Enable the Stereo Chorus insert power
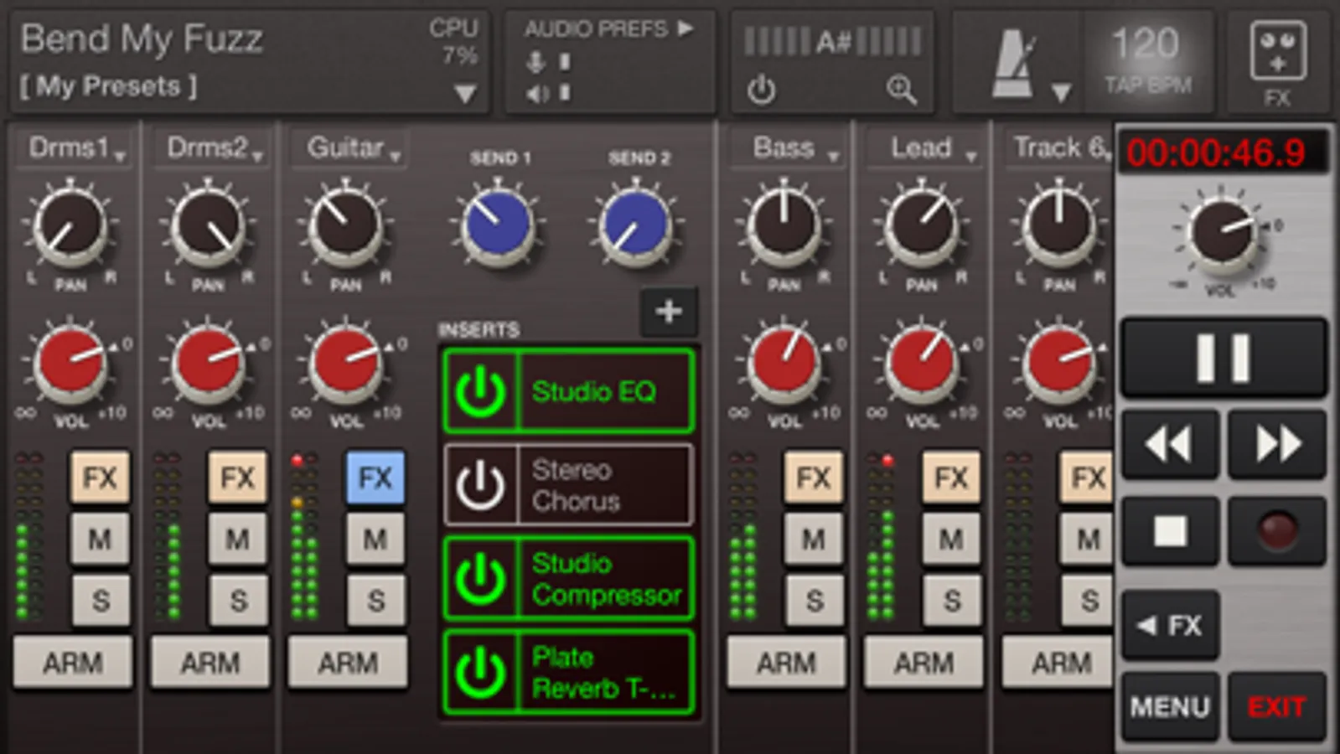1340x754 pixels. tap(480, 485)
